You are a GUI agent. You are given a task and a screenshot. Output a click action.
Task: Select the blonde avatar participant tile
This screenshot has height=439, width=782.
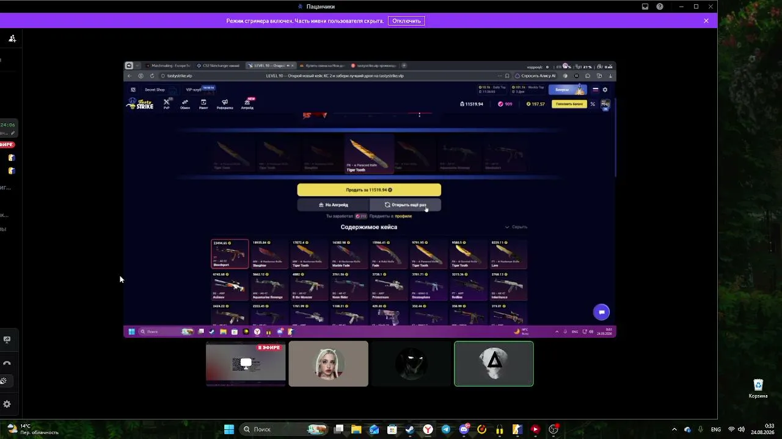pos(329,364)
